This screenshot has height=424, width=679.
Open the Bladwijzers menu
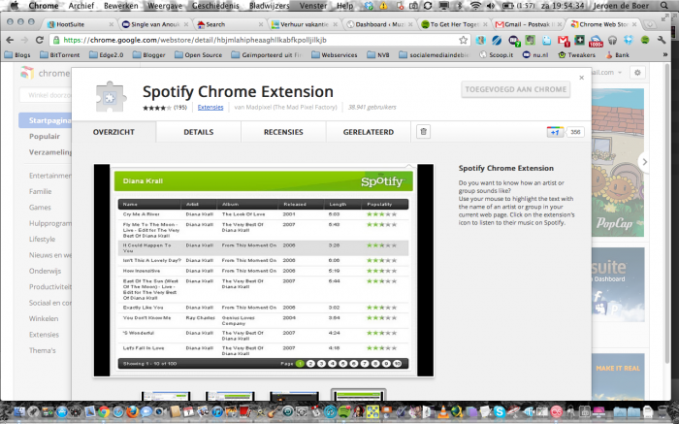[x=269, y=6]
